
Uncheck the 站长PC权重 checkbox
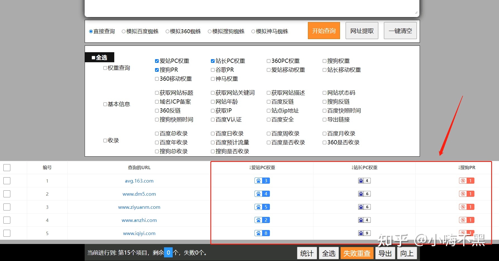[213, 61]
